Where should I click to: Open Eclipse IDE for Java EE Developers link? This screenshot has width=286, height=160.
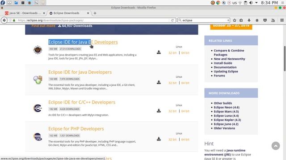coord(83,42)
